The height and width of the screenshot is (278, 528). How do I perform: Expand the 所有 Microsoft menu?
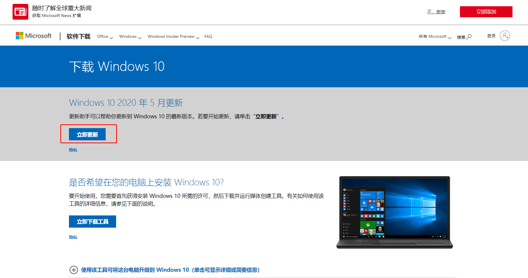tap(435, 37)
